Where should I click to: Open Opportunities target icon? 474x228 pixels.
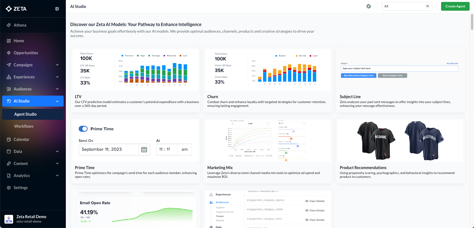tap(9, 53)
